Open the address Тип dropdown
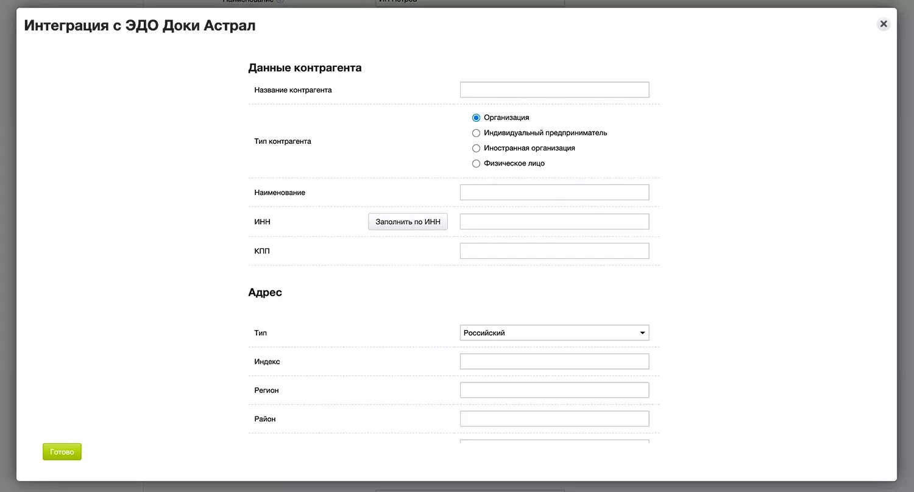 554,333
